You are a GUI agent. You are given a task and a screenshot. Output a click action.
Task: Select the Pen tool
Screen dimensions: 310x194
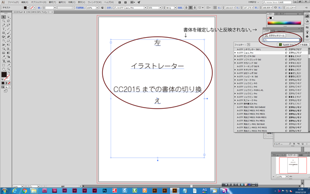click(x=4, y=25)
